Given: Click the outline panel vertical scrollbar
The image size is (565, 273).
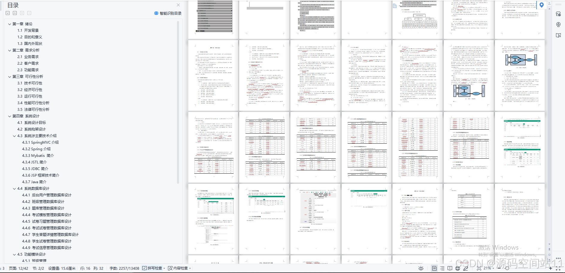Looking at the screenshot, I should pos(178,102).
